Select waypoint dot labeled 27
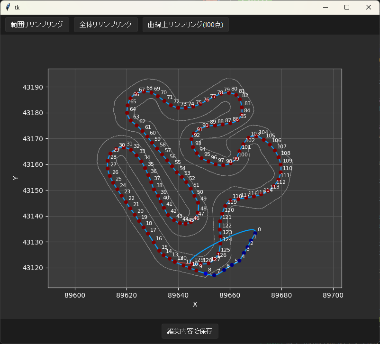Screen dimensions: 380x344 [x=108, y=168]
